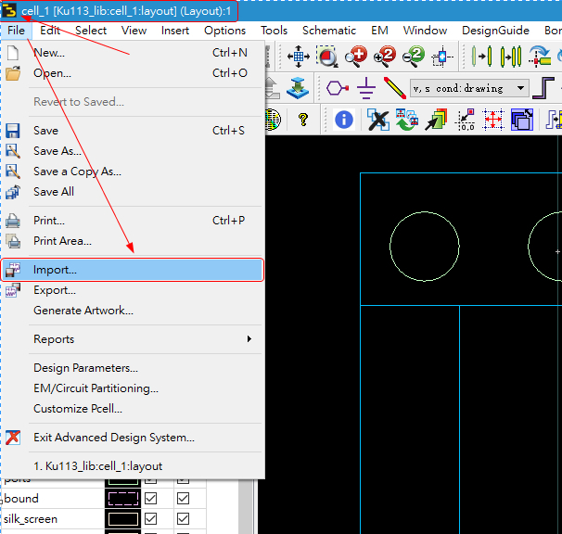Choose Import... from File menu
The image size is (562, 534).
pyautogui.click(x=133, y=270)
